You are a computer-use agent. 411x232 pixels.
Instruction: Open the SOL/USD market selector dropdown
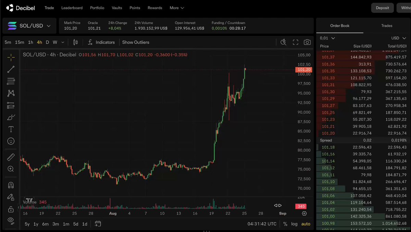pyautogui.click(x=29, y=26)
